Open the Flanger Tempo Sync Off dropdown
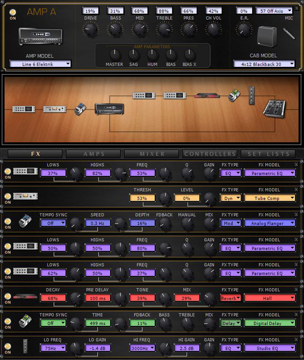 pos(53,223)
